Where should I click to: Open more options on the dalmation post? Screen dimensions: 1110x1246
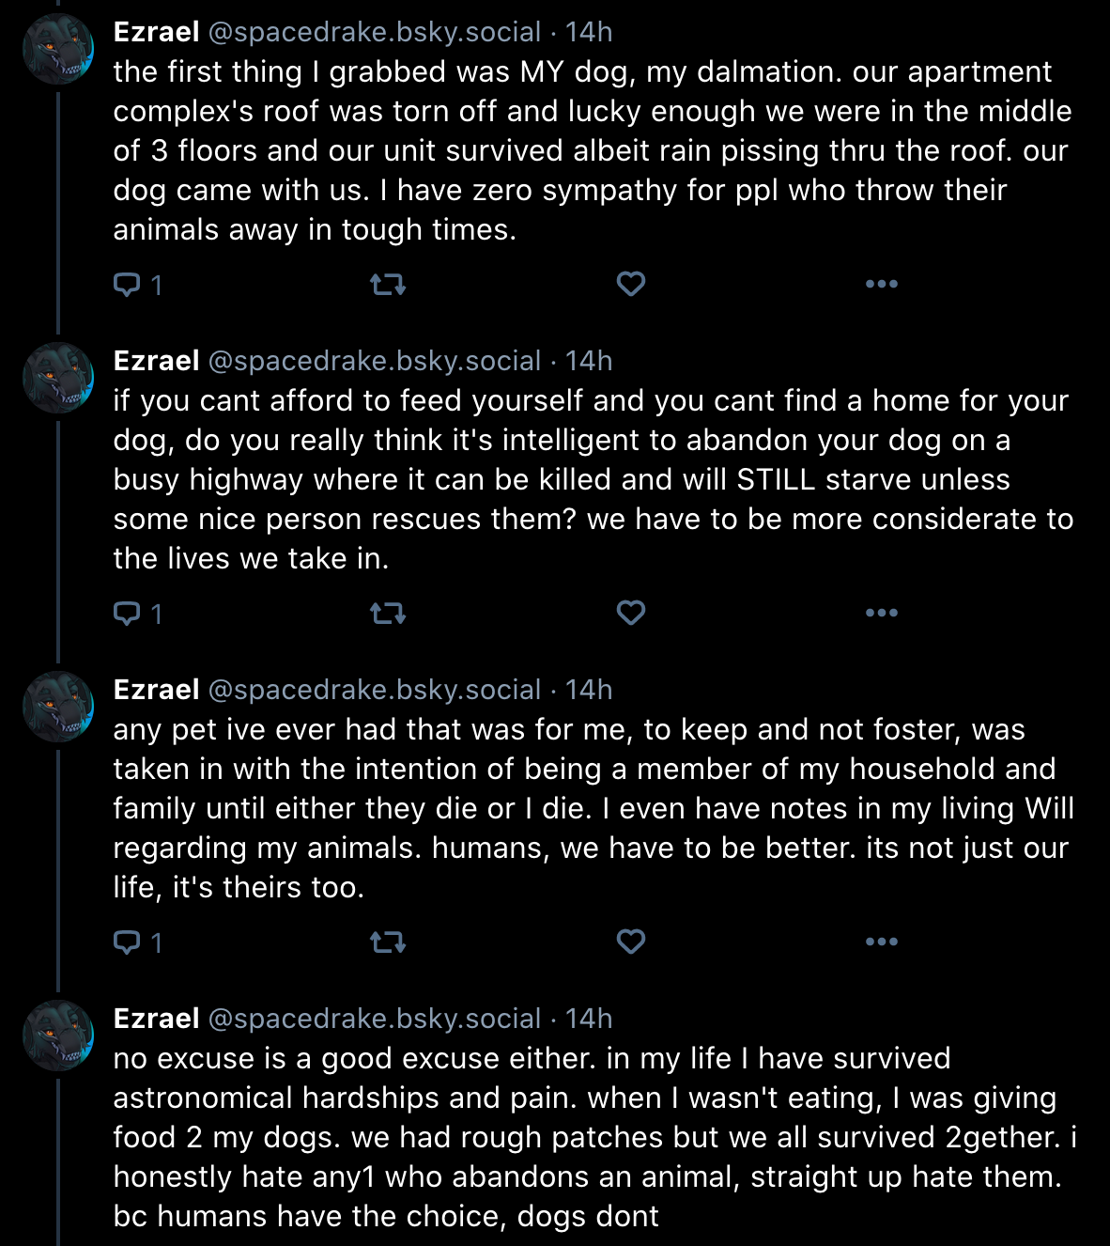tap(882, 284)
